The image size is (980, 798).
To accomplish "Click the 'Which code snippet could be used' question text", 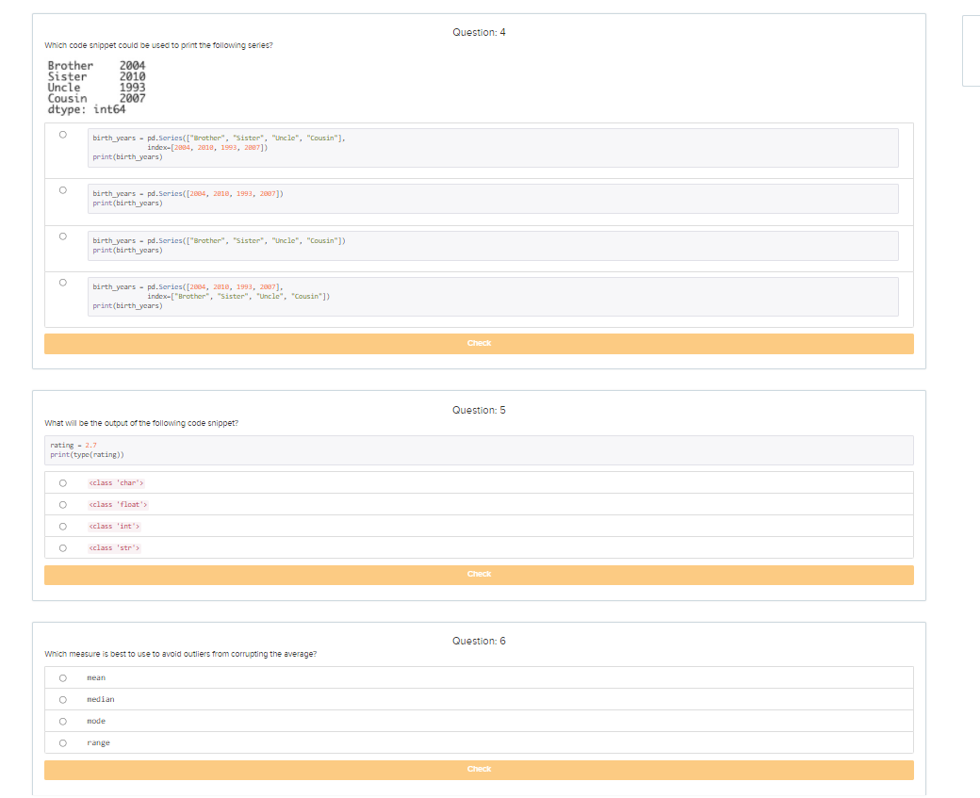I will tap(158, 45).
